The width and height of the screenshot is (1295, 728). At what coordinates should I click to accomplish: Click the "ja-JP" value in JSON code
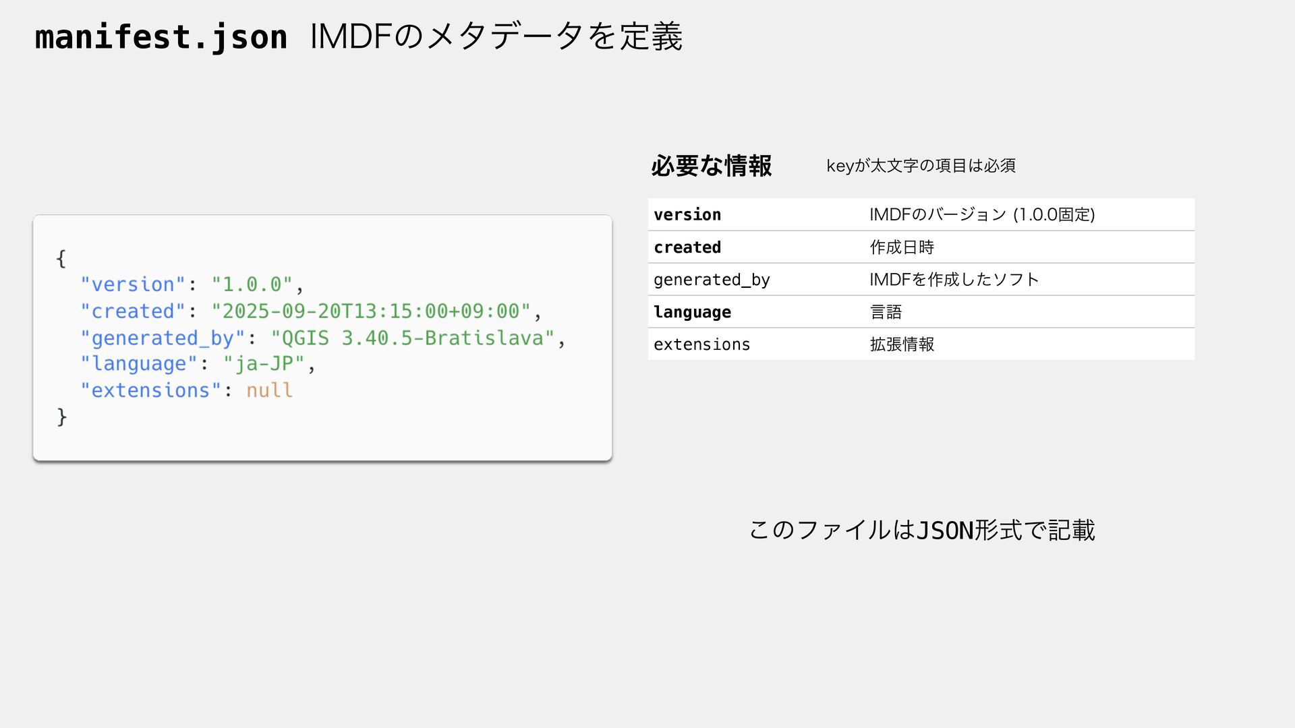pos(264,364)
